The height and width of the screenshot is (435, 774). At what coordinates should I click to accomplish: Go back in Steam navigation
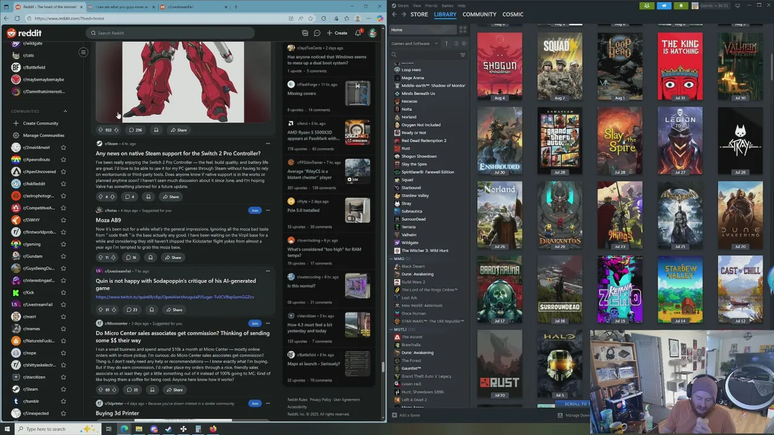pos(394,14)
